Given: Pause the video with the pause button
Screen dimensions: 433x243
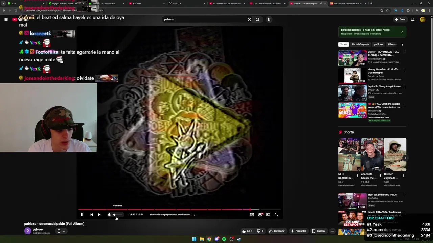Looking at the screenshot, I should [82, 215].
